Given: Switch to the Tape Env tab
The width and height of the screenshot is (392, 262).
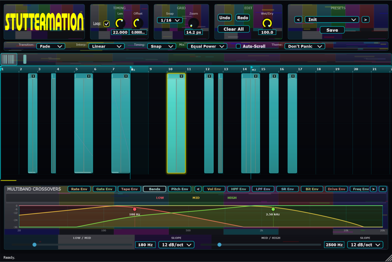Looking at the screenshot, I should pos(129,189).
